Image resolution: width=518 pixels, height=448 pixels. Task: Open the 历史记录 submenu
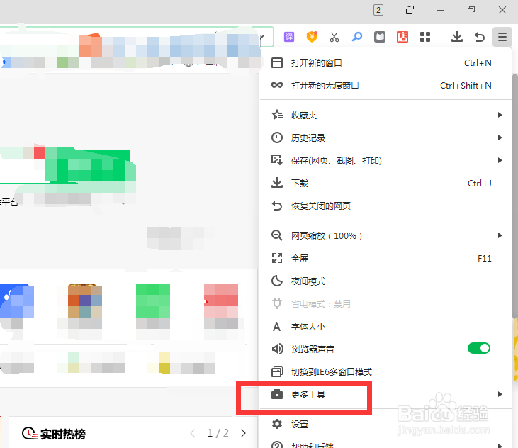pyautogui.click(x=385, y=138)
